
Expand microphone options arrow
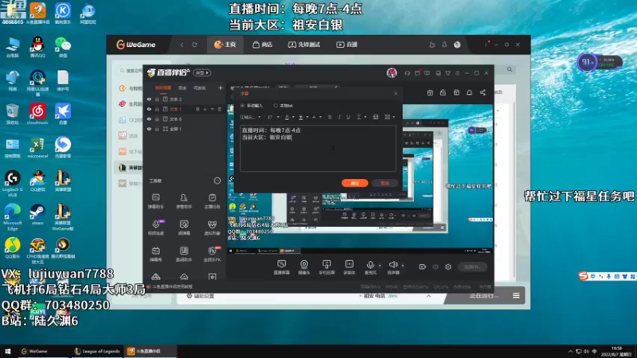click(380, 266)
